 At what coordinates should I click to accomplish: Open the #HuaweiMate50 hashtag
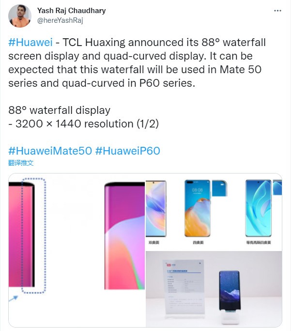pos(50,151)
